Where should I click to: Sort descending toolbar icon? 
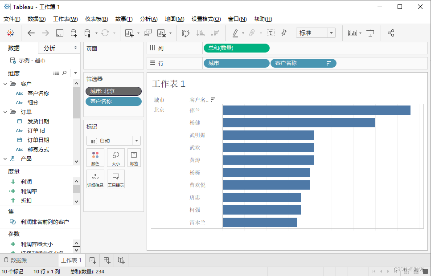(215, 33)
